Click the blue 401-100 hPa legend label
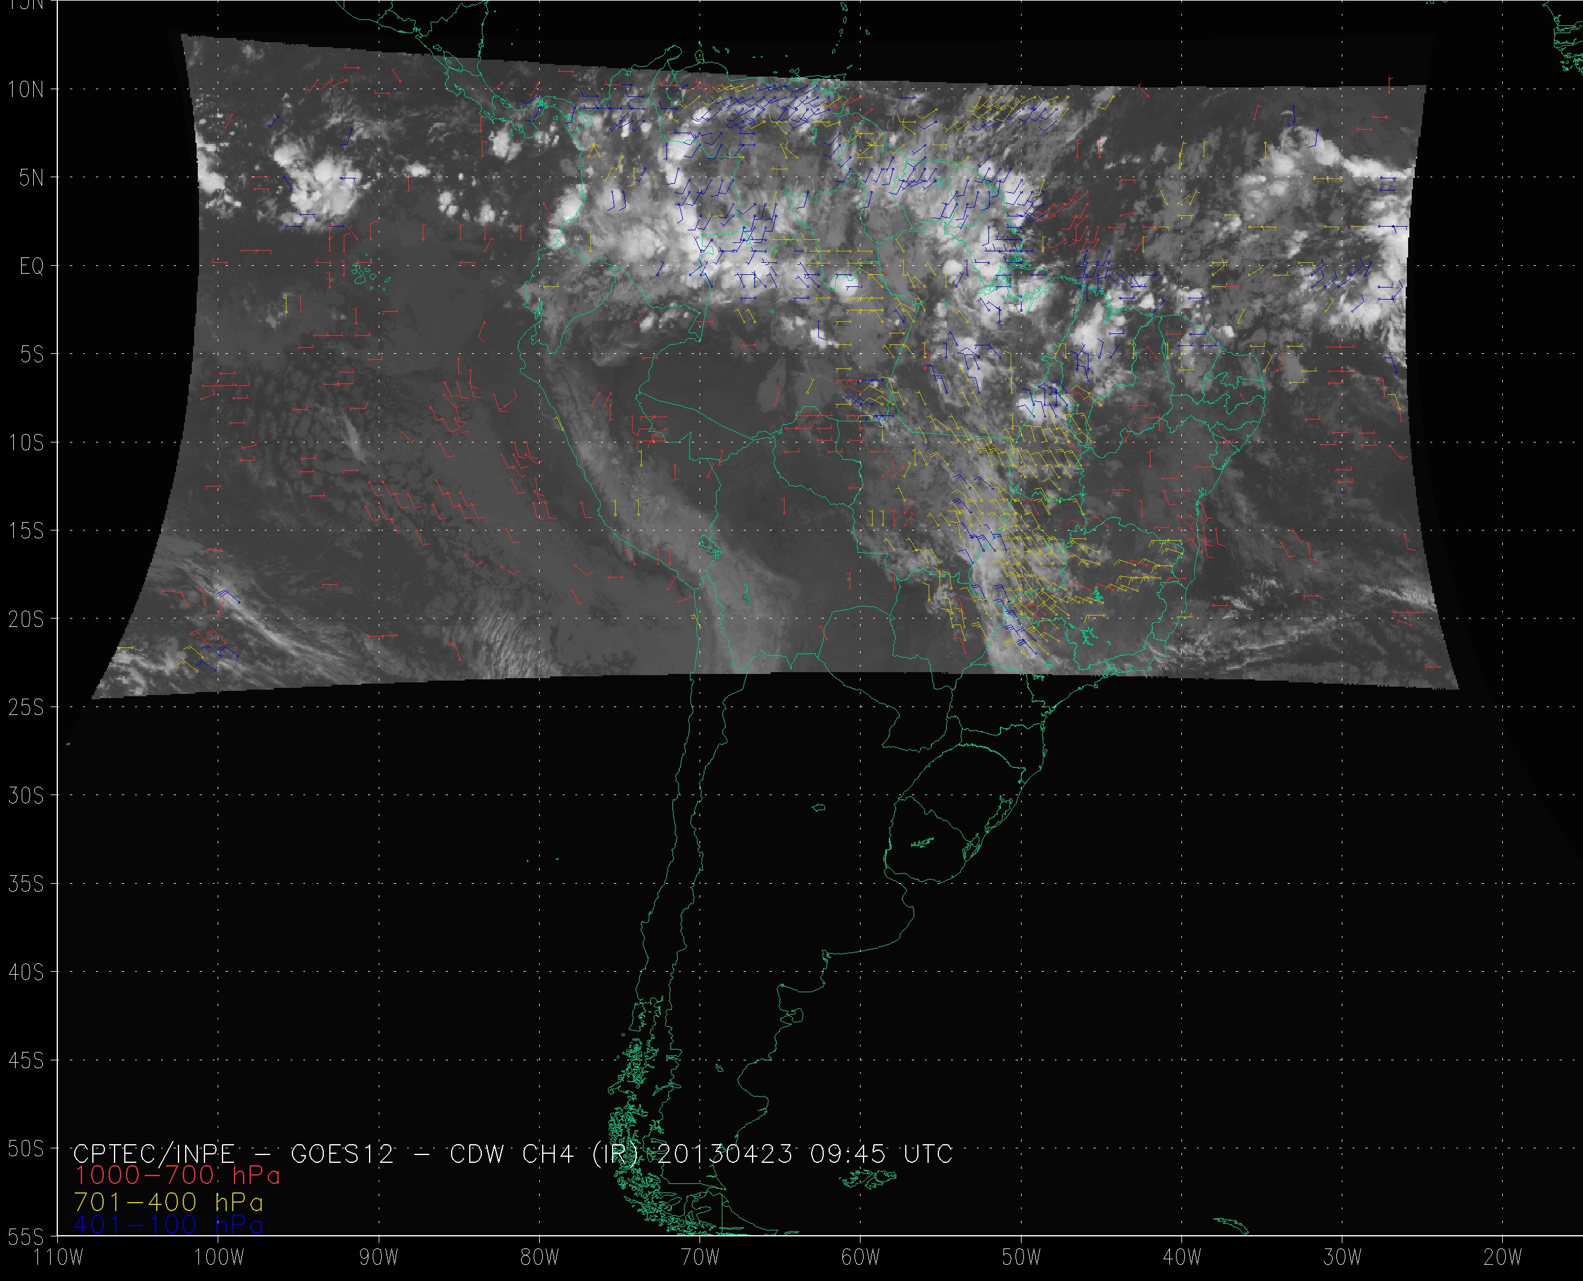Viewport: 1583px width, 1281px height. (x=169, y=1225)
